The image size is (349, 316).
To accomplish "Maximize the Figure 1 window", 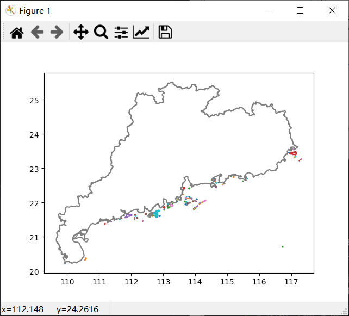I will 300,10.
